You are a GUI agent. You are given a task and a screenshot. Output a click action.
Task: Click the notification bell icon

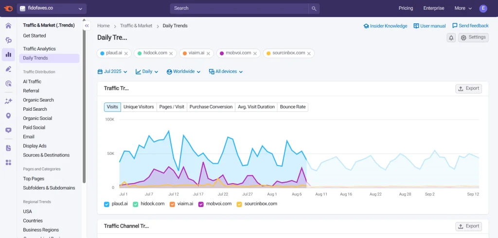point(451,38)
